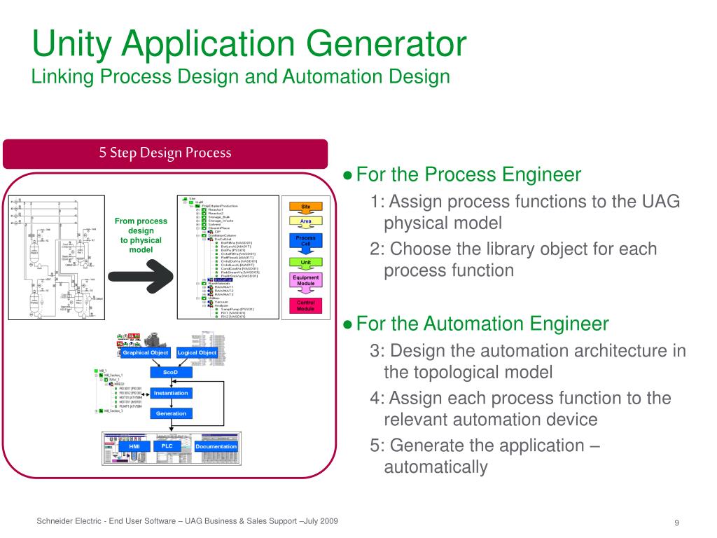Click the Logical Object block
717x538 pixels.
point(197,352)
